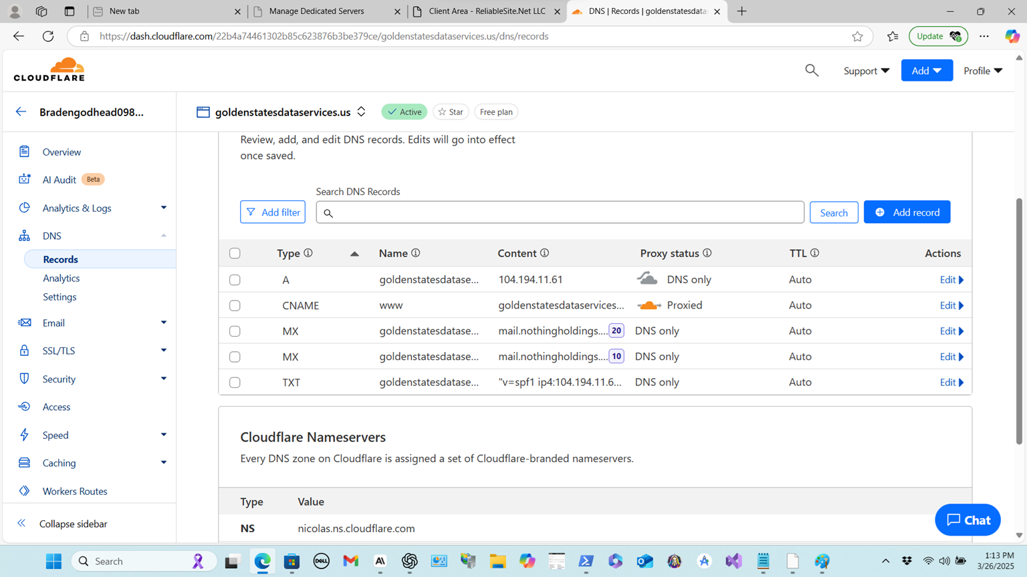Edit the MX record with priority 20
The image size is (1027, 577).
[x=951, y=331]
